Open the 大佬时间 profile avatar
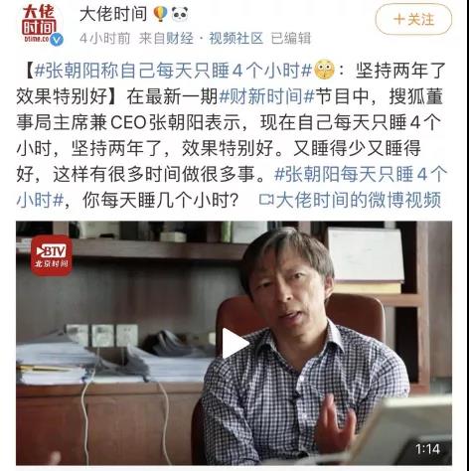This screenshot has width=469, height=471. pyautogui.click(x=40, y=24)
